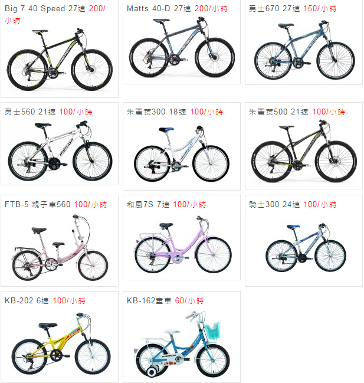Click the '勇士670 27速' title text

coord(274,8)
